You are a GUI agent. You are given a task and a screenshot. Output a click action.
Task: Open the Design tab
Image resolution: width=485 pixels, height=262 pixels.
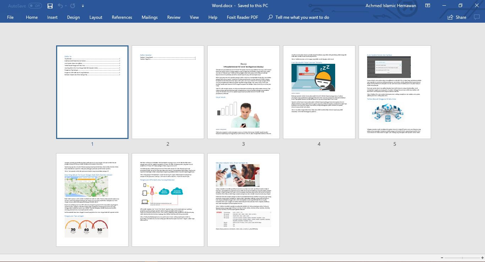(x=73, y=17)
